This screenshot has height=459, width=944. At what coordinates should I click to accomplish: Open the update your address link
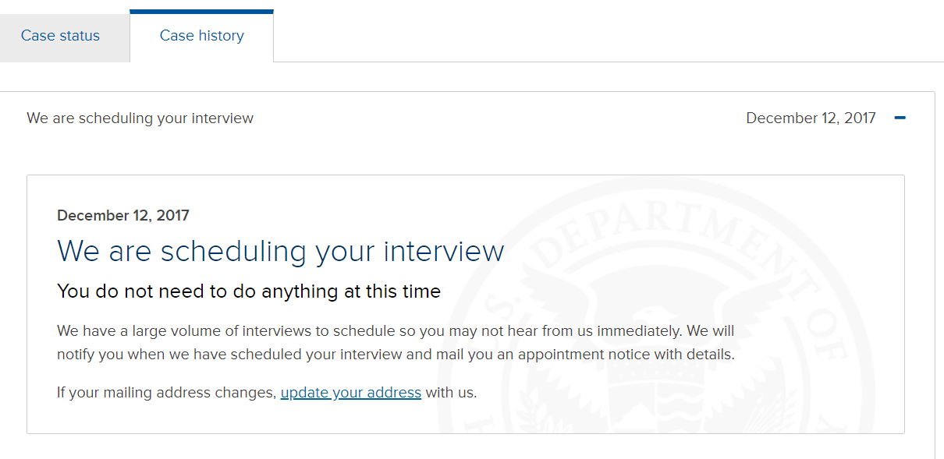[351, 392]
